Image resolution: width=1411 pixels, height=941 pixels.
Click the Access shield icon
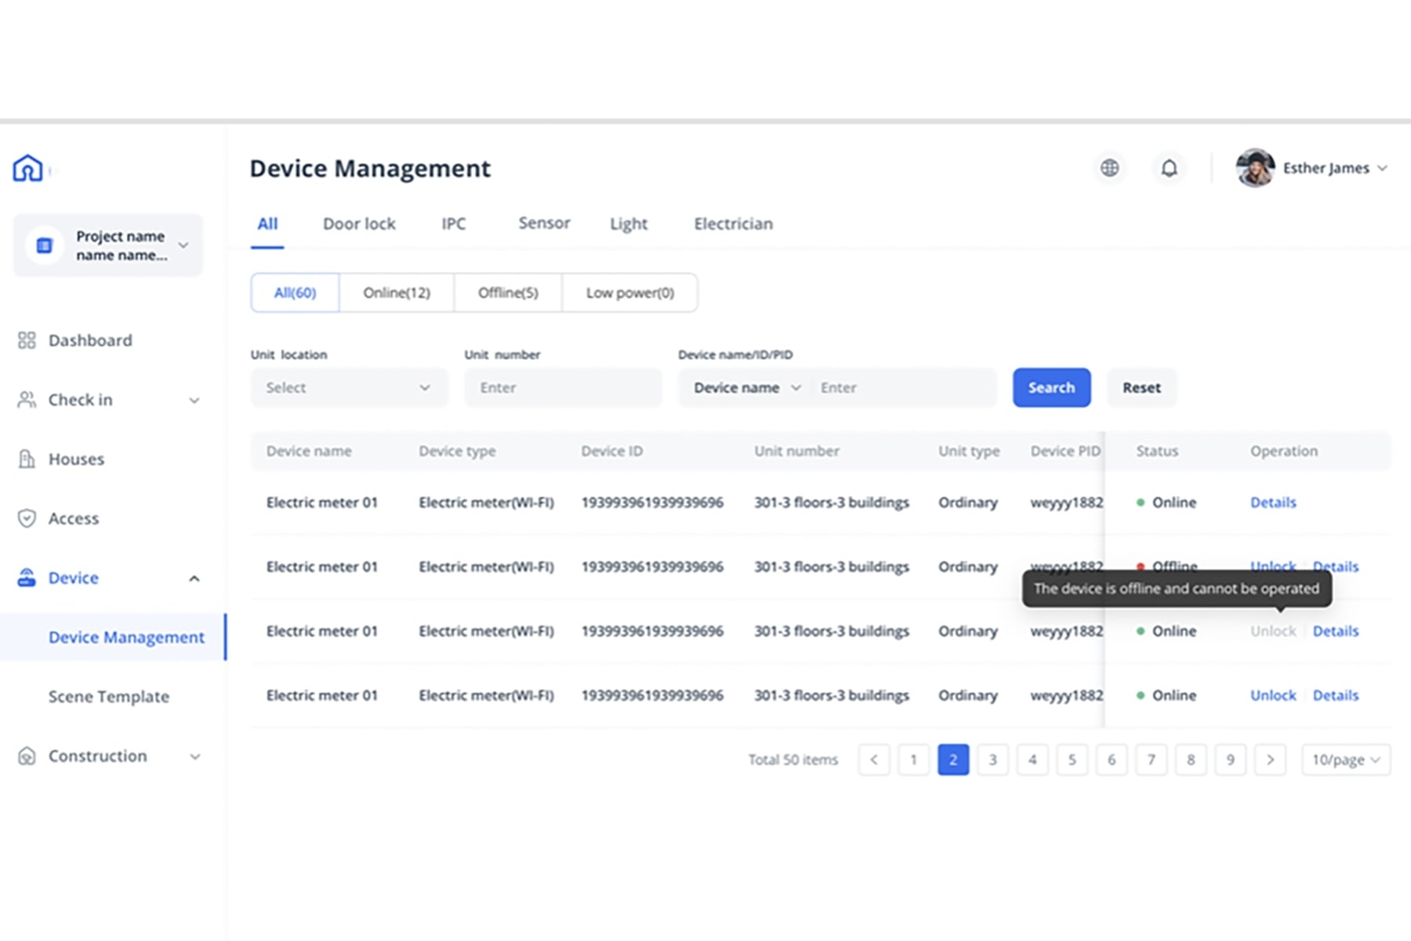click(x=27, y=518)
